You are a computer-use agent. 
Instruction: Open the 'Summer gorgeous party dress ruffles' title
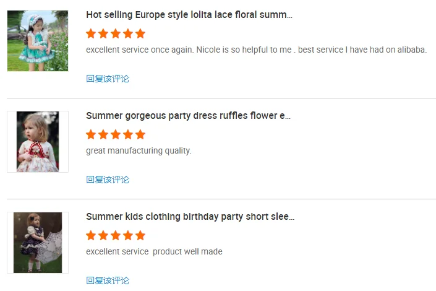(188, 116)
